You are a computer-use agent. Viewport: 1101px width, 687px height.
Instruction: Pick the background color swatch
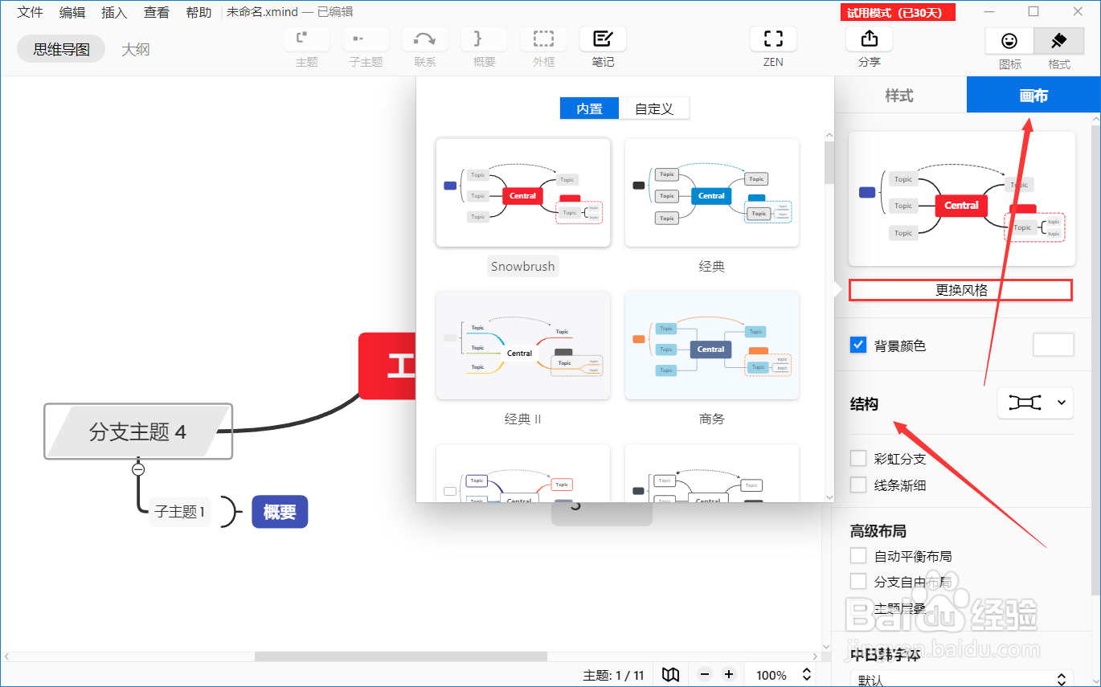pos(1053,345)
